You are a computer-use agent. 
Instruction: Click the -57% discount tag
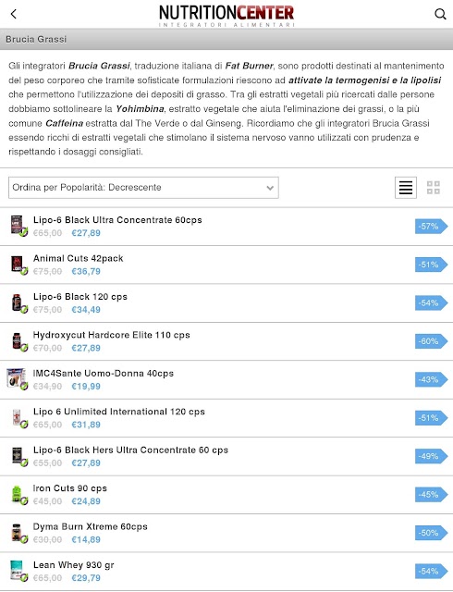tap(431, 227)
